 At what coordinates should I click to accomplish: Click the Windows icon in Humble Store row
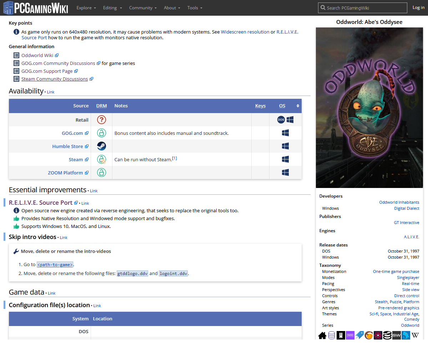point(285,146)
